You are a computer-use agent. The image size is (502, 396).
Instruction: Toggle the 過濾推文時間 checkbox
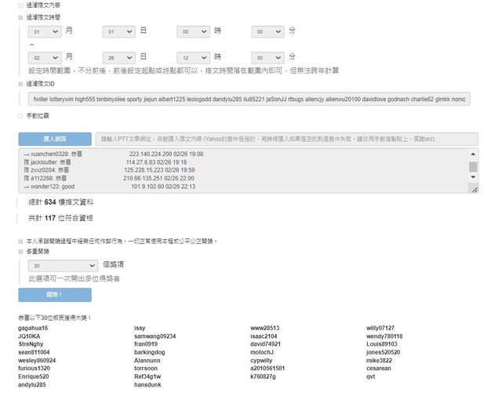20,16
